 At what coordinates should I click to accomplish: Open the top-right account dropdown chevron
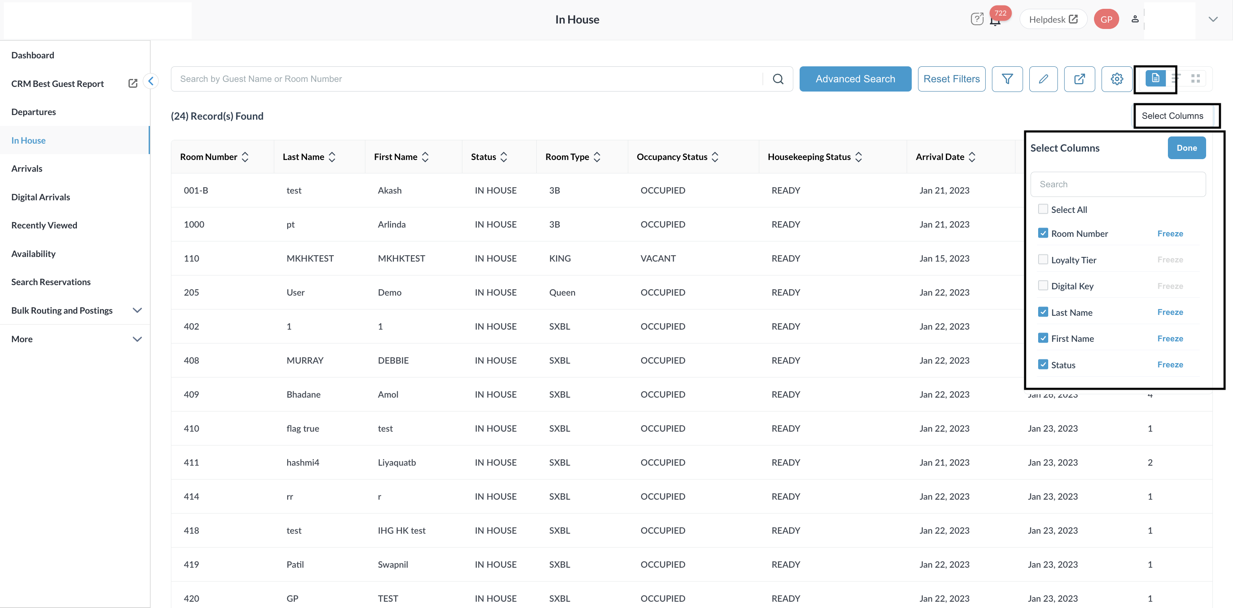click(x=1212, y=20)
